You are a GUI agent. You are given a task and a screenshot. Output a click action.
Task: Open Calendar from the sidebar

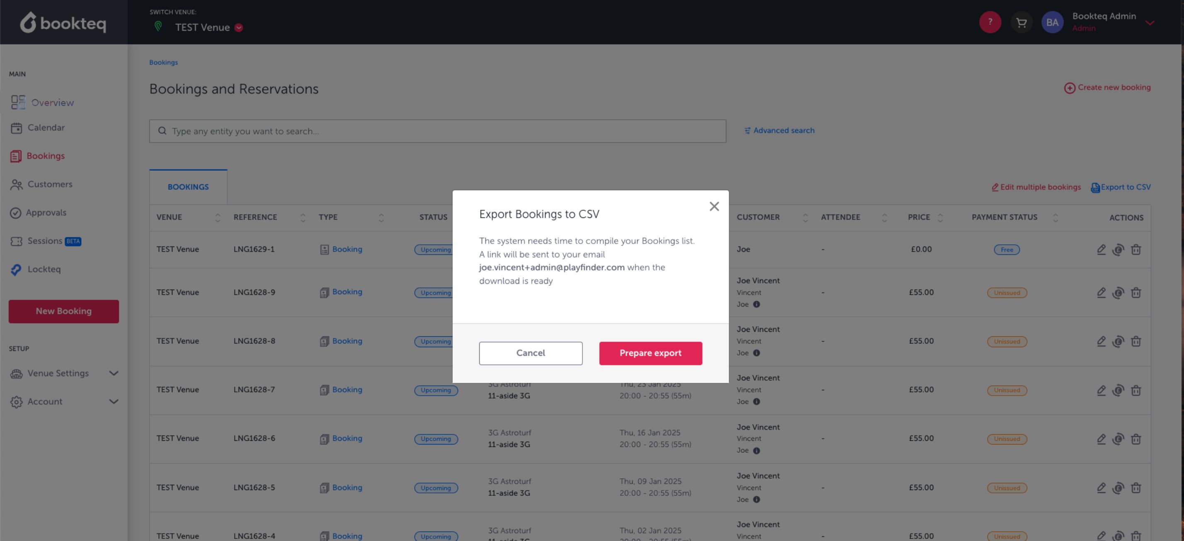(x=46, y=128)
